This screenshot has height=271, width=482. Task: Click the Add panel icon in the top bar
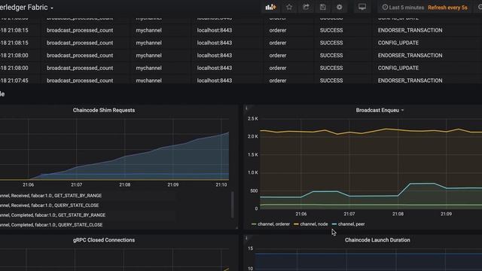pos(270,7)
